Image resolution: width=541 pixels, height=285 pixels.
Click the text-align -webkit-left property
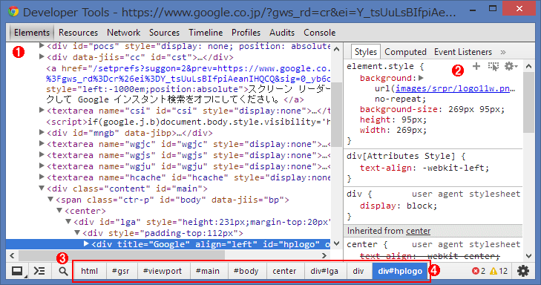pos(424,168)
